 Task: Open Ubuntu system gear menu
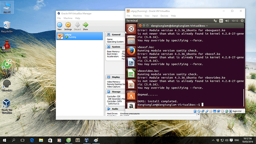point(242,21)
